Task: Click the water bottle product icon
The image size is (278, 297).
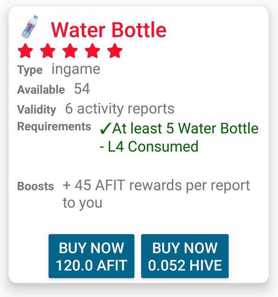Action: [30, 27]
